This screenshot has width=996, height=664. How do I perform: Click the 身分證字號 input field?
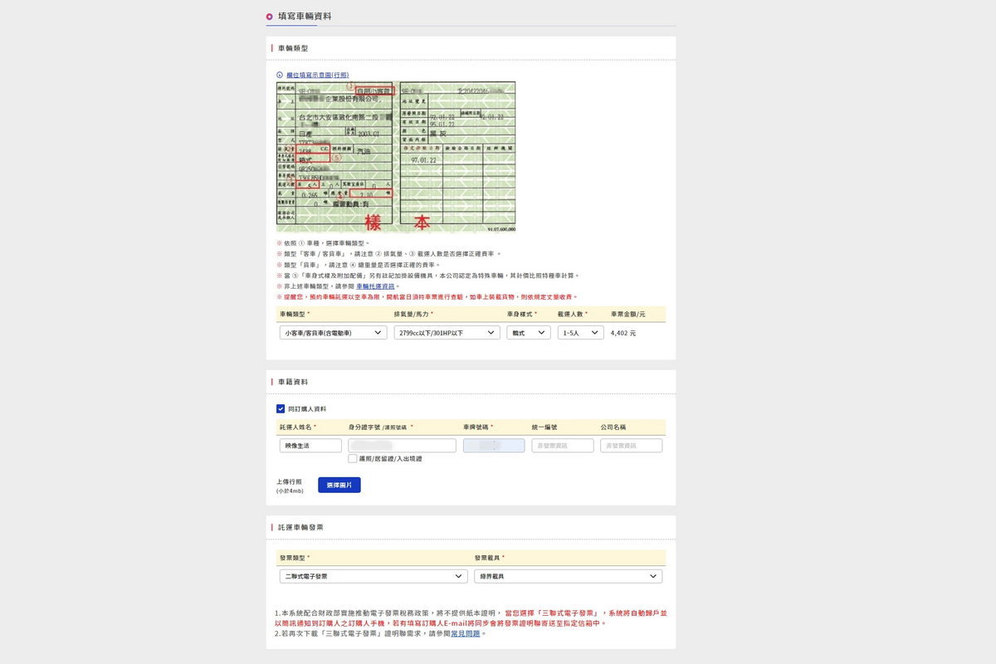403,446
